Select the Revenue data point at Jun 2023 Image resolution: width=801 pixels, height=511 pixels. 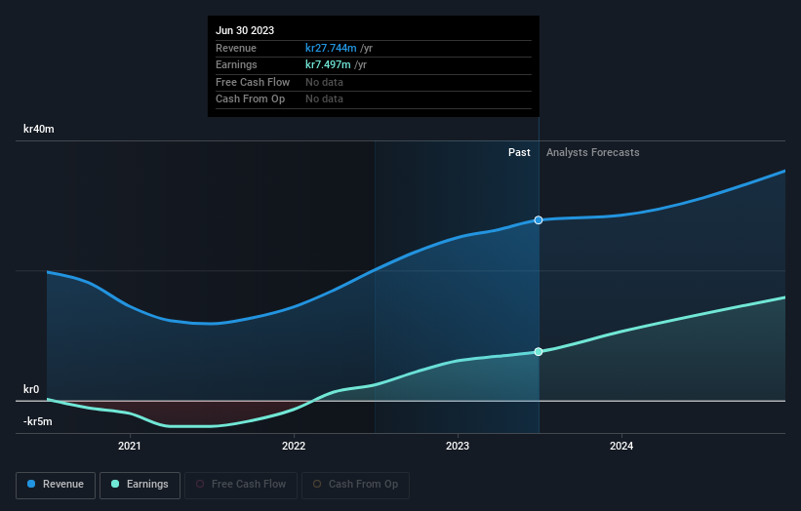pyautogui.click(x=539, y=220)
